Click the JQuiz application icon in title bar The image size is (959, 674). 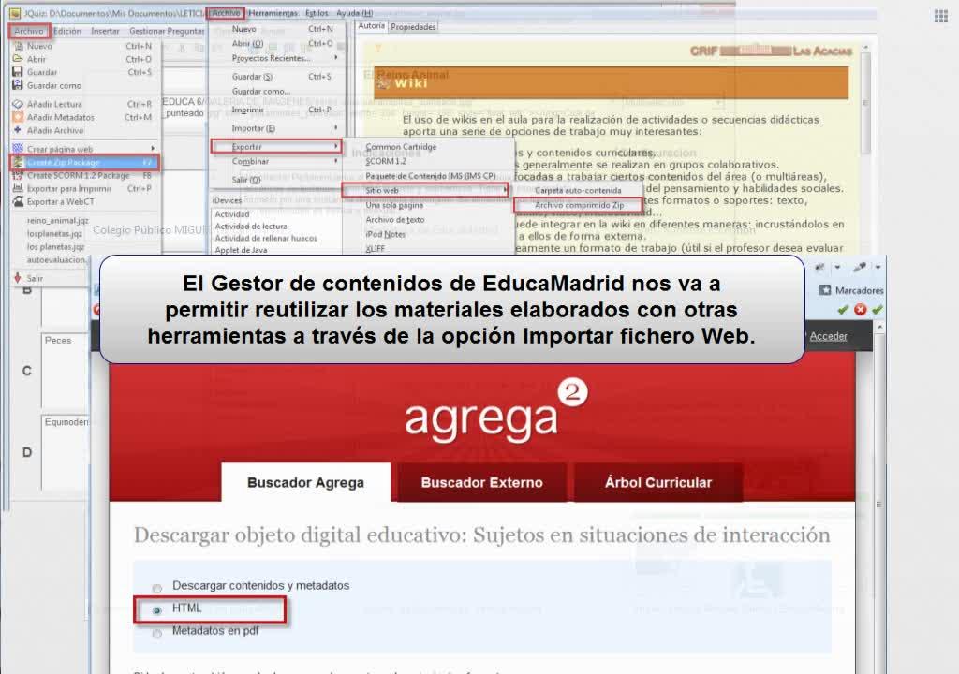pyautogui.click(x=15, y=13)
